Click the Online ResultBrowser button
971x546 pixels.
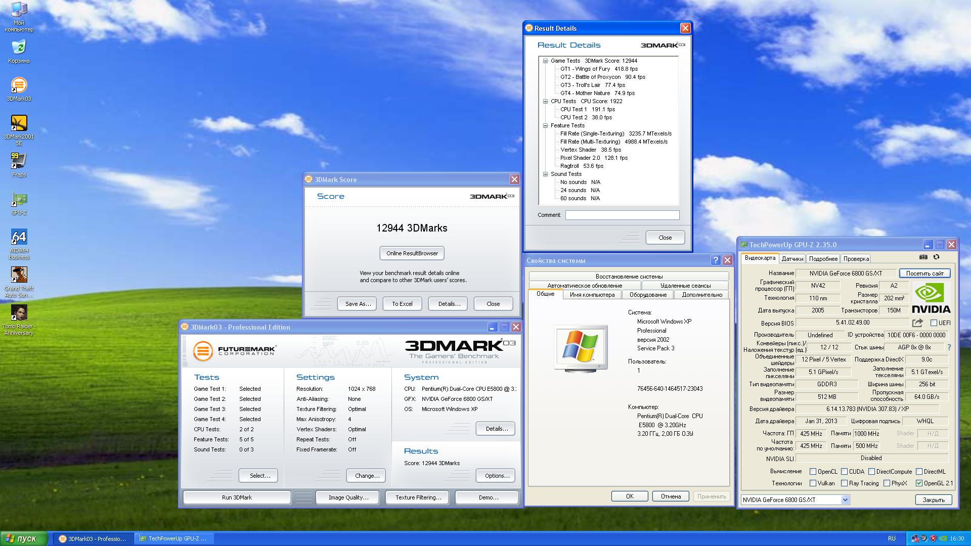click(412, 253)
